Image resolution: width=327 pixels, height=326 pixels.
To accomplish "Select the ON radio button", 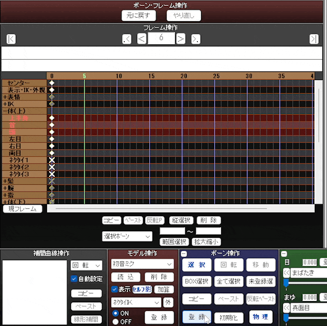I will (x=115, y=313).
